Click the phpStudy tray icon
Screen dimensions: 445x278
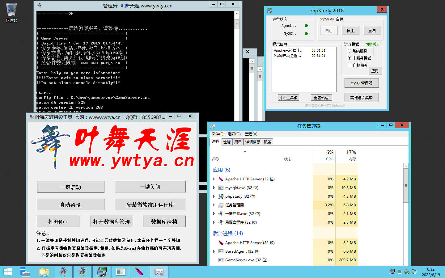(392, 272)
